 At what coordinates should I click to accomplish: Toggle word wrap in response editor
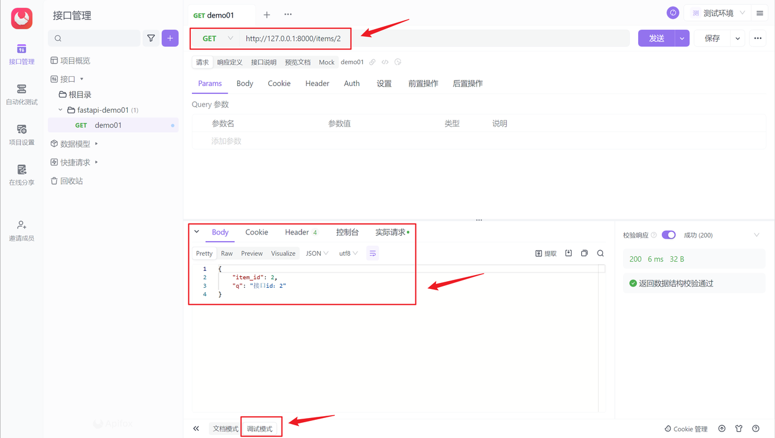(x=372, y=253)
